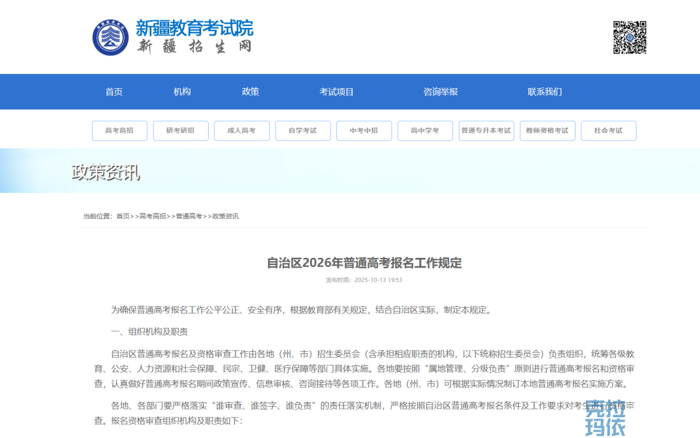Open the 教师资格考试 category button
The height and width of the screenshot is (438, 700).
click(547, 131)
